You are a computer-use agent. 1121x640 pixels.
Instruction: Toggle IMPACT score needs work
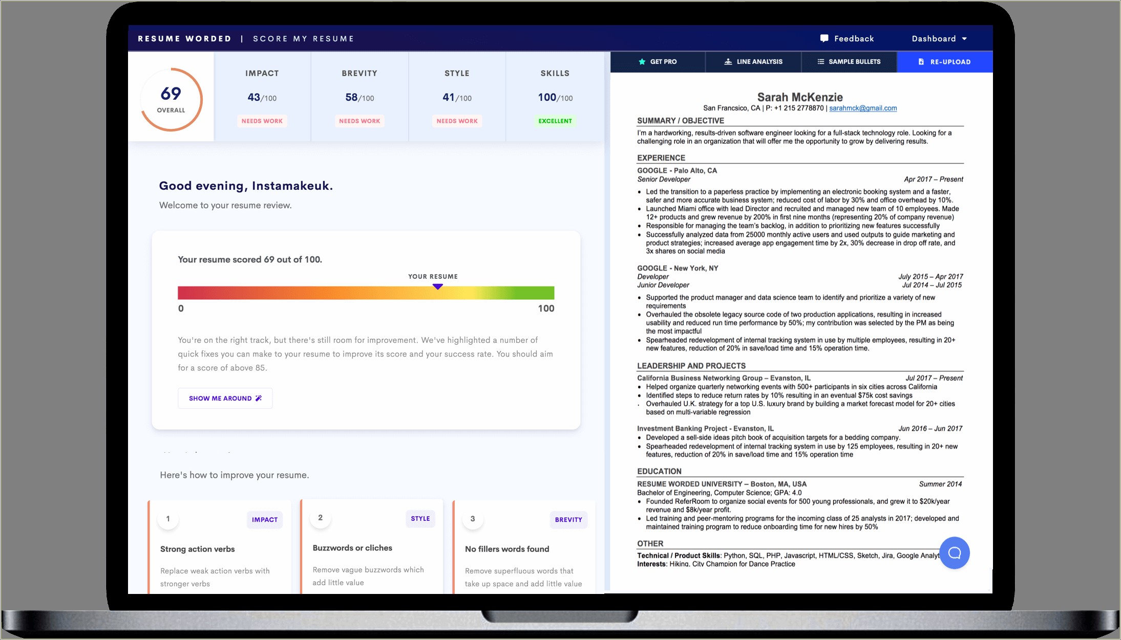[x=261, y=120]
